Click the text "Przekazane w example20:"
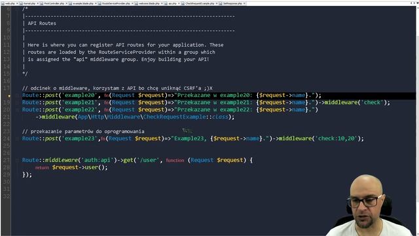The image size is (419, 236). pos(215,95)
